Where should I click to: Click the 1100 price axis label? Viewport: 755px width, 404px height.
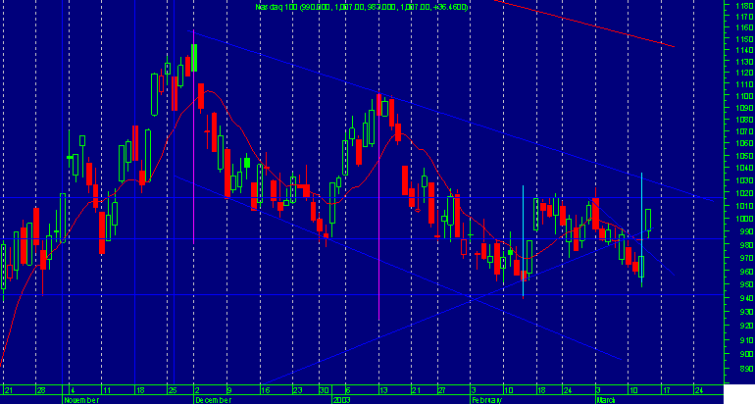(x=745, y=96)
